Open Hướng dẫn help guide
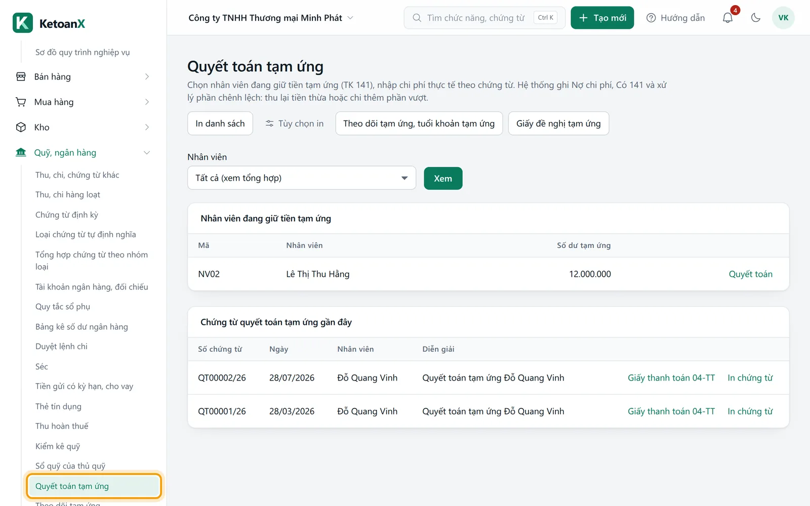The width and height of the screenshot is (810, 506). (675, 18)
